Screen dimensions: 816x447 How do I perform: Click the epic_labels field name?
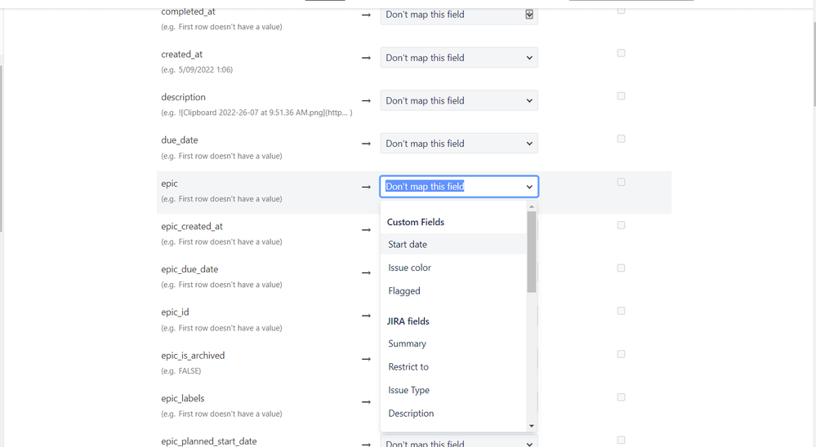pos(183,399)
